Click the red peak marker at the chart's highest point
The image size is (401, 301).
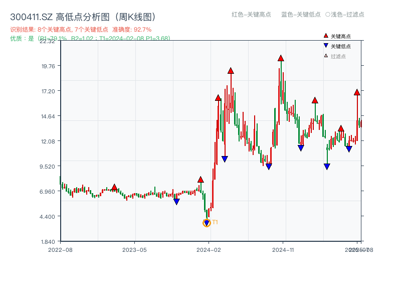280,58
